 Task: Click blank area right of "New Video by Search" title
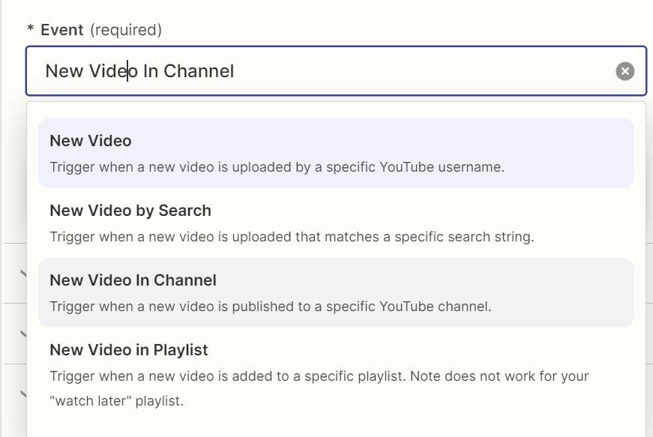[x=420, y=211]
